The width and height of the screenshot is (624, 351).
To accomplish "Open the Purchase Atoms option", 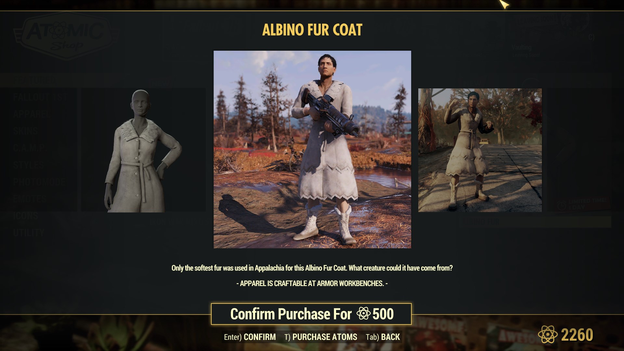I will point(321,337).
